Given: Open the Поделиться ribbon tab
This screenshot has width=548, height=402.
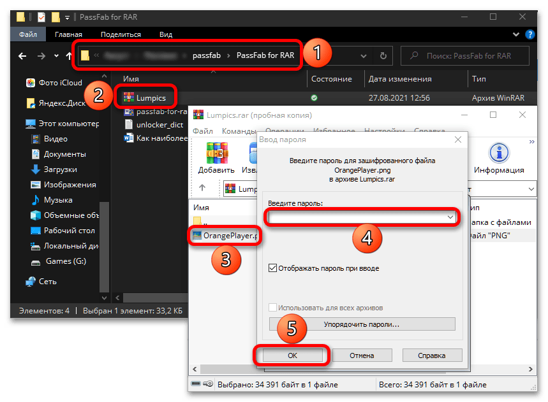Looking at the screenshot, I should 121,34.
